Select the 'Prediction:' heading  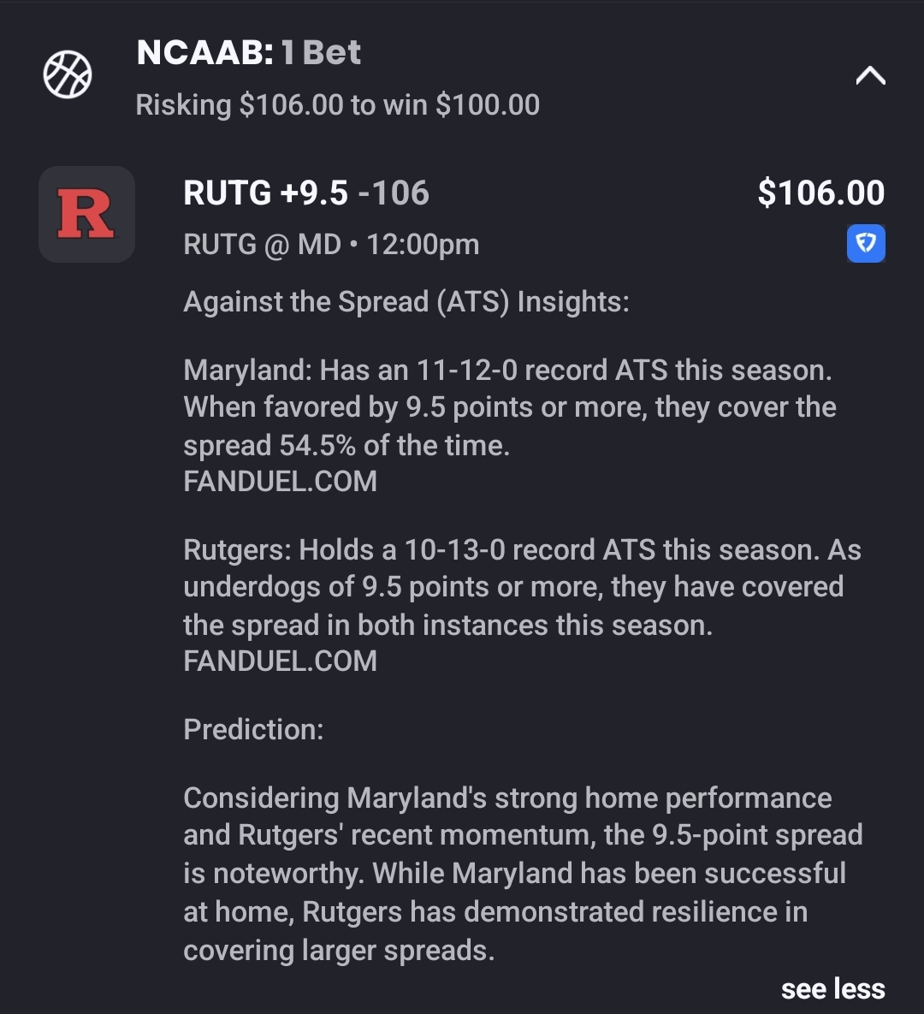tap(253, 730)
